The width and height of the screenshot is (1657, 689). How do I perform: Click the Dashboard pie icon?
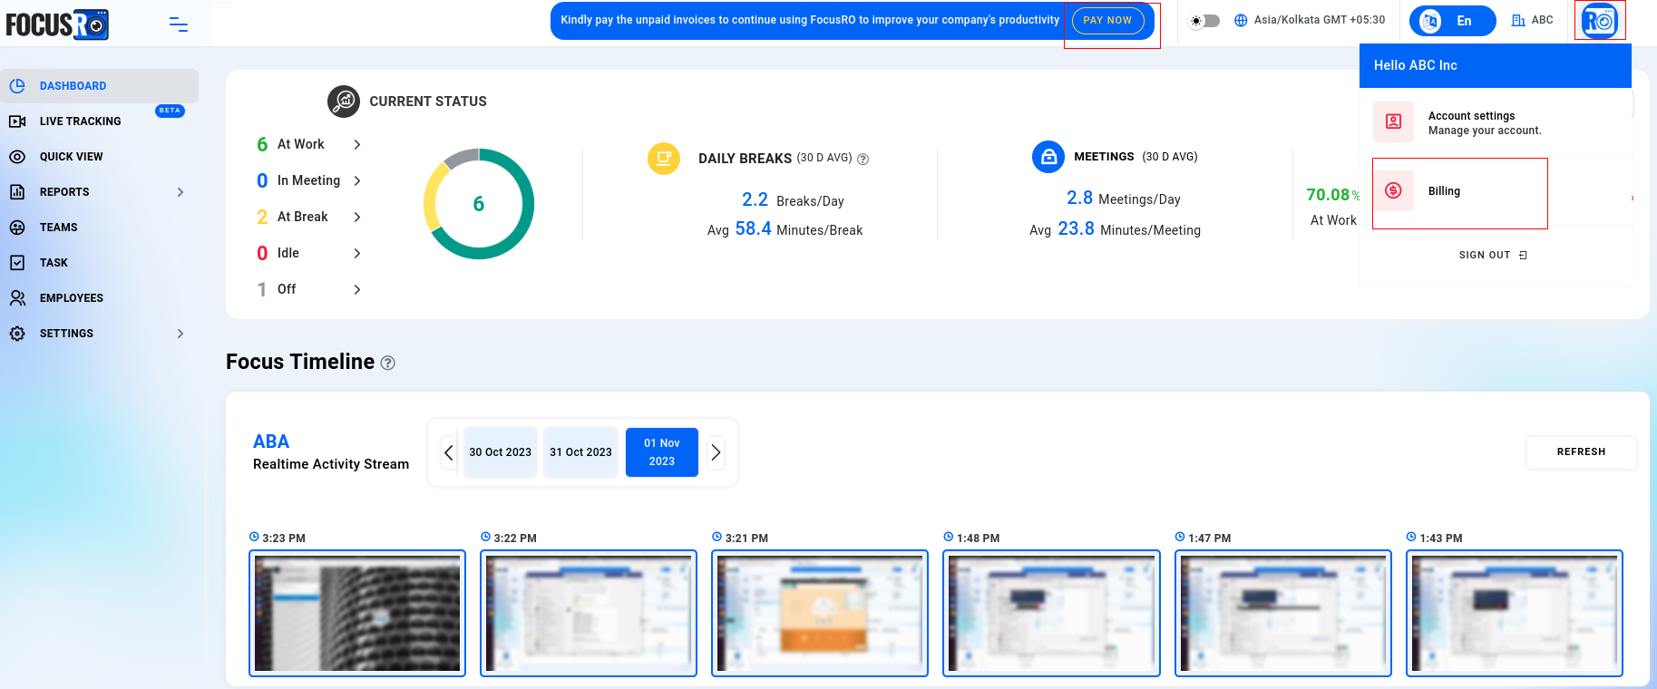pos(17,86)
